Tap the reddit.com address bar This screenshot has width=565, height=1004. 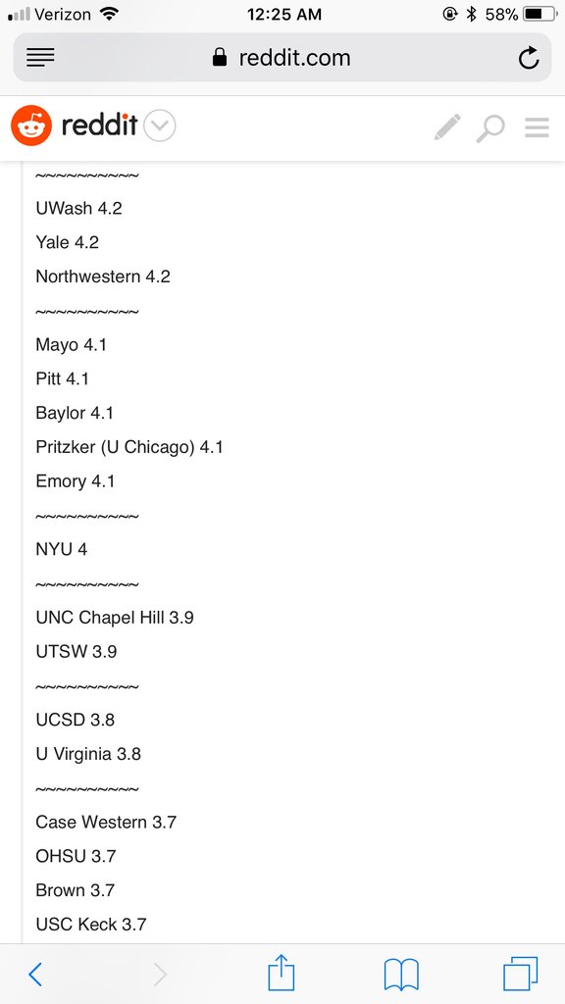click(282, 58)
